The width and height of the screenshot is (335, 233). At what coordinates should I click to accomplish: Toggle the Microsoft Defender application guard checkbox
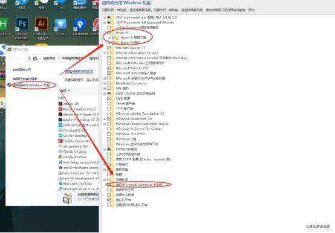coord(109,63)
